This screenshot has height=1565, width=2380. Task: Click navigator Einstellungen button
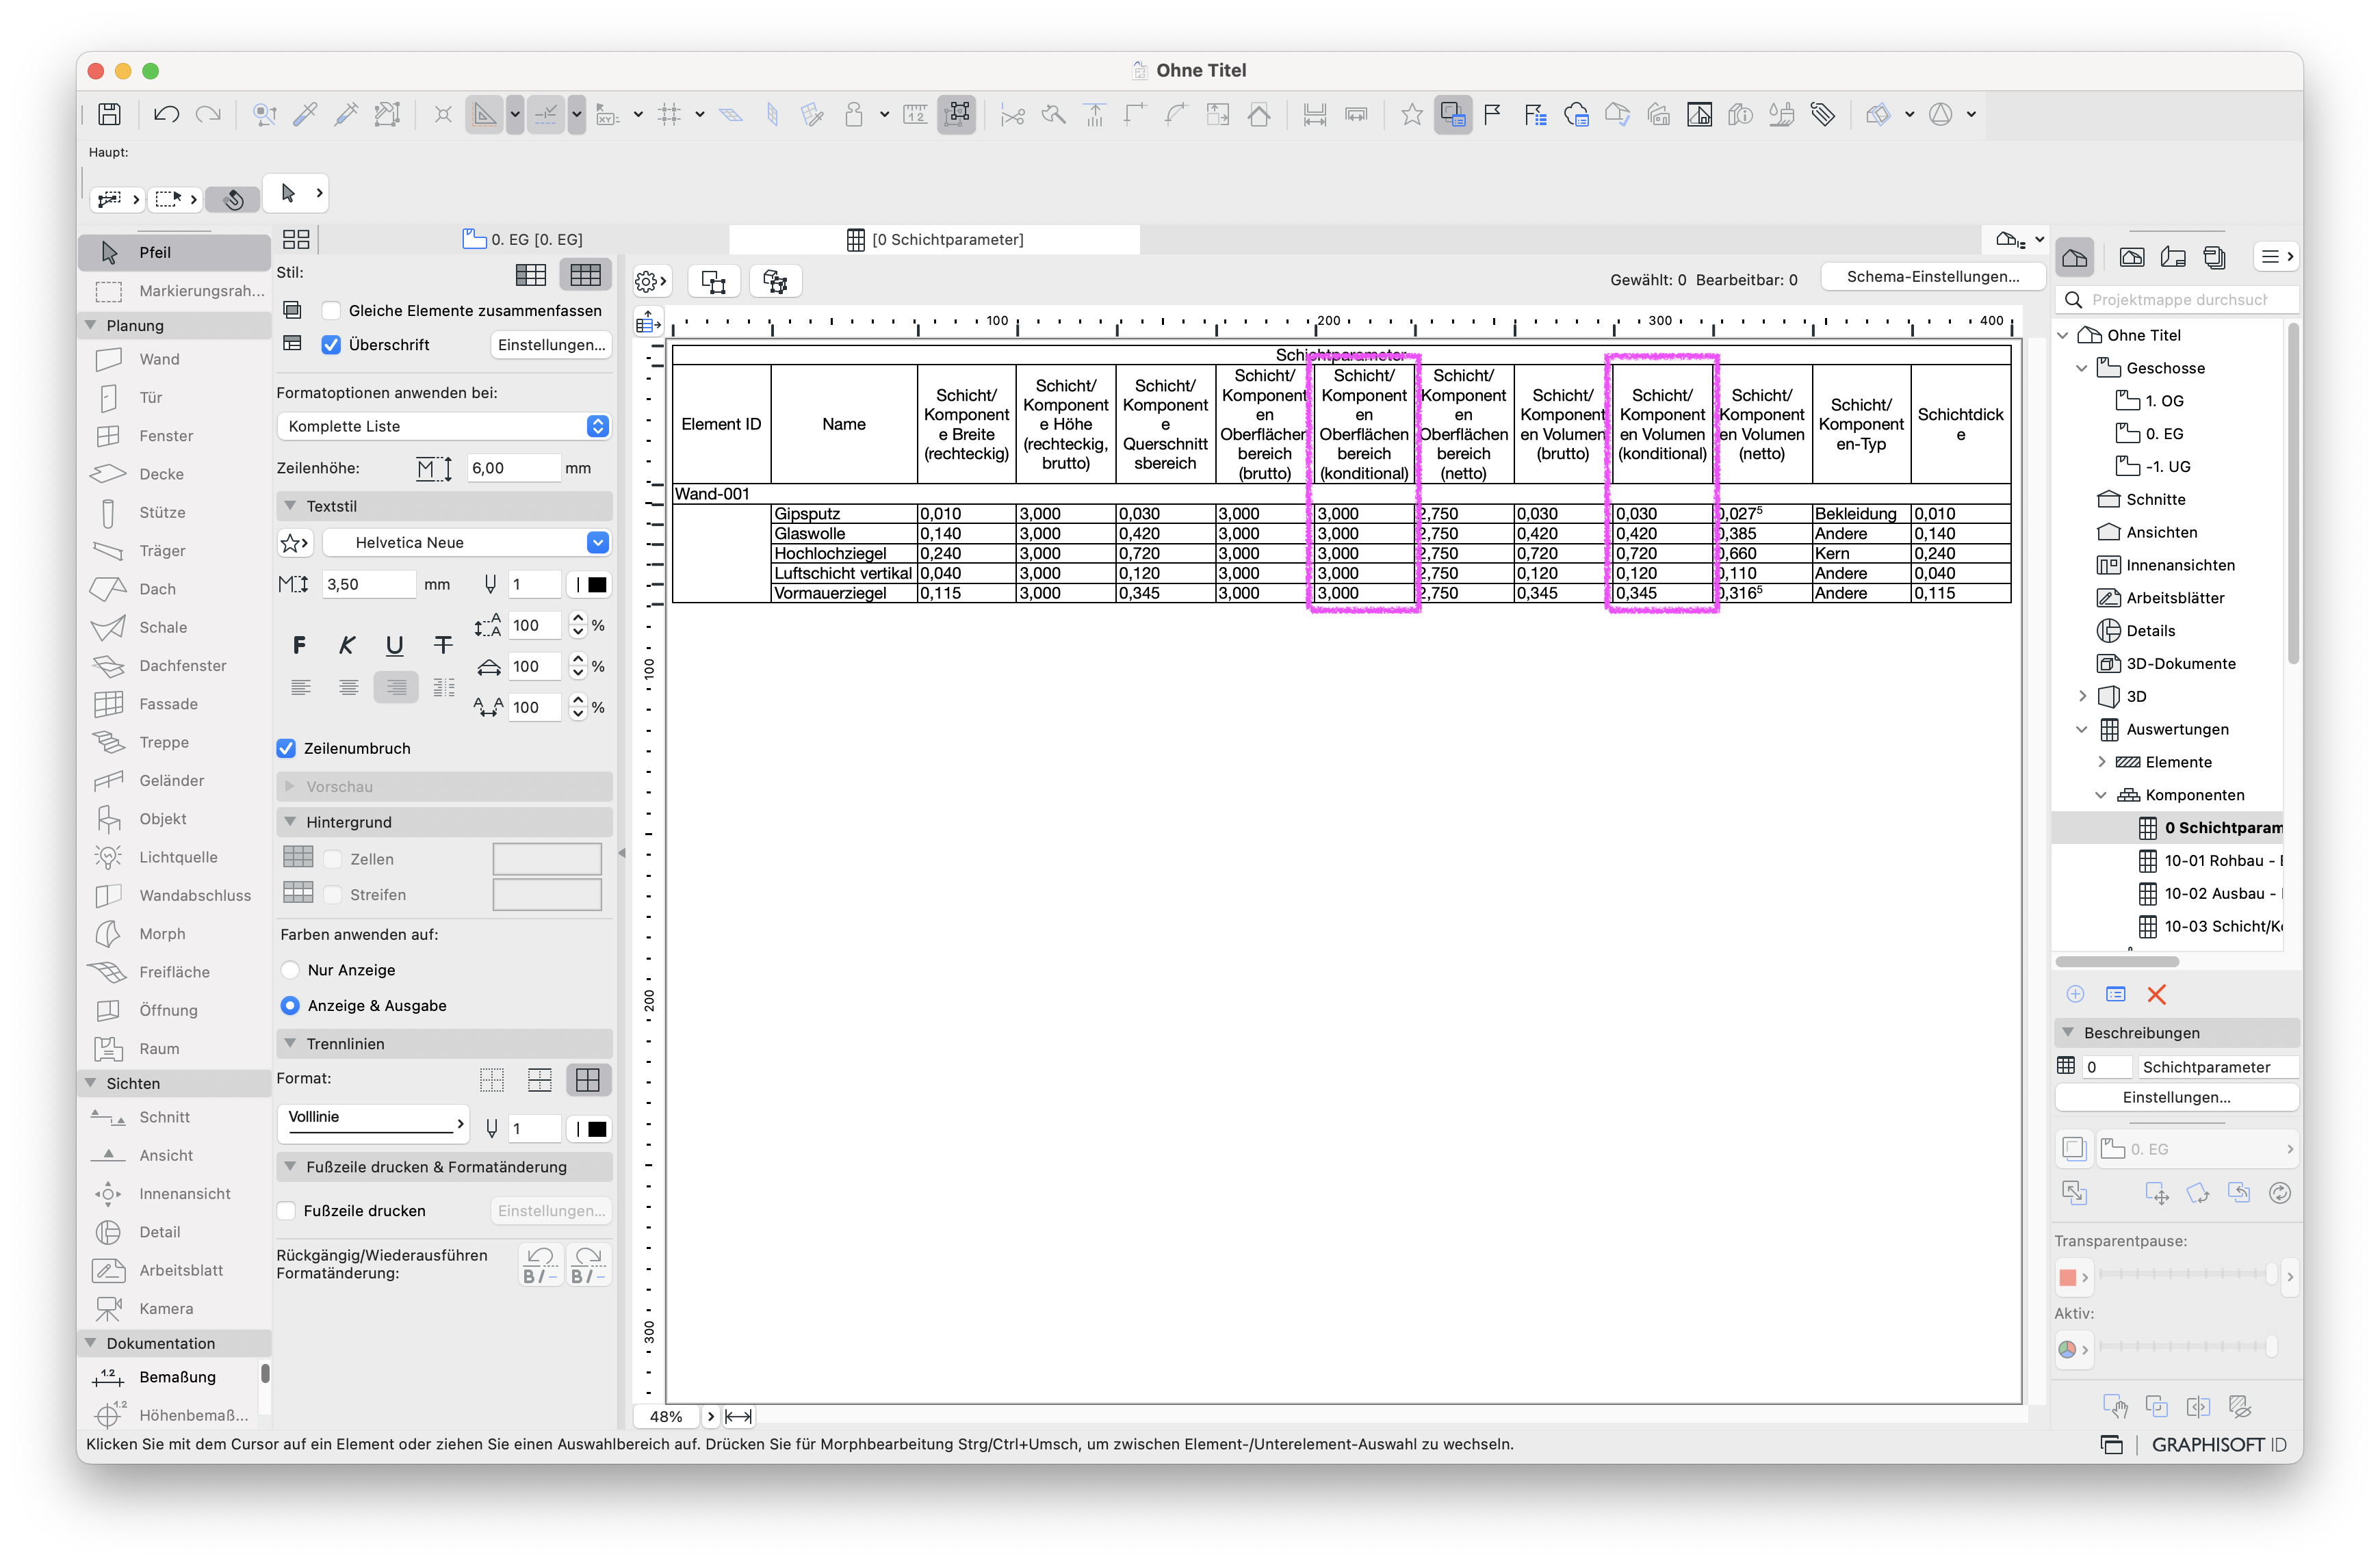pos(2176,1097)
